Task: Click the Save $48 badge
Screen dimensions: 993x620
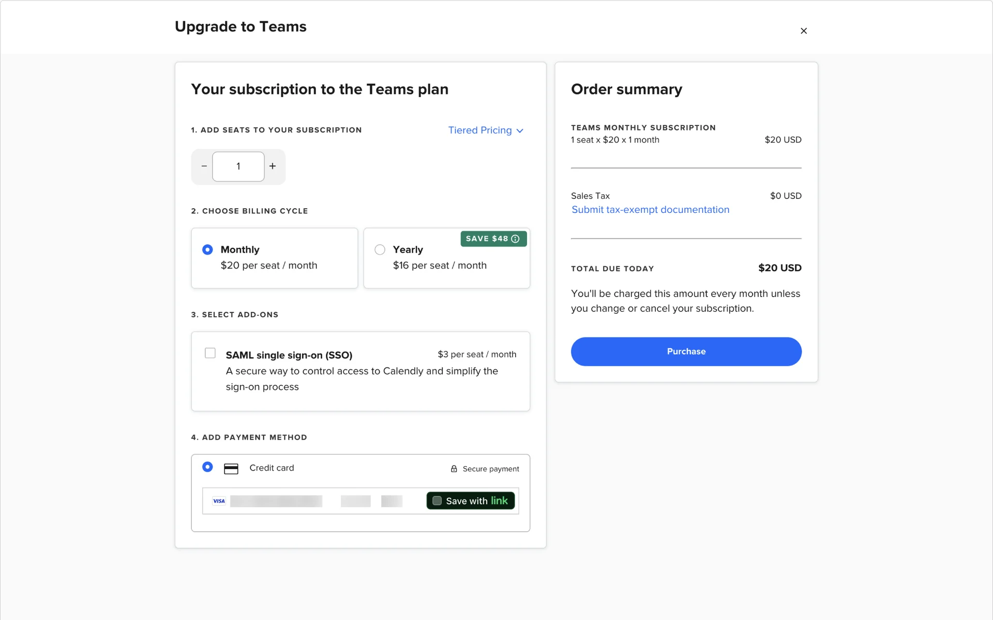Action: click(x=486, y=239)
